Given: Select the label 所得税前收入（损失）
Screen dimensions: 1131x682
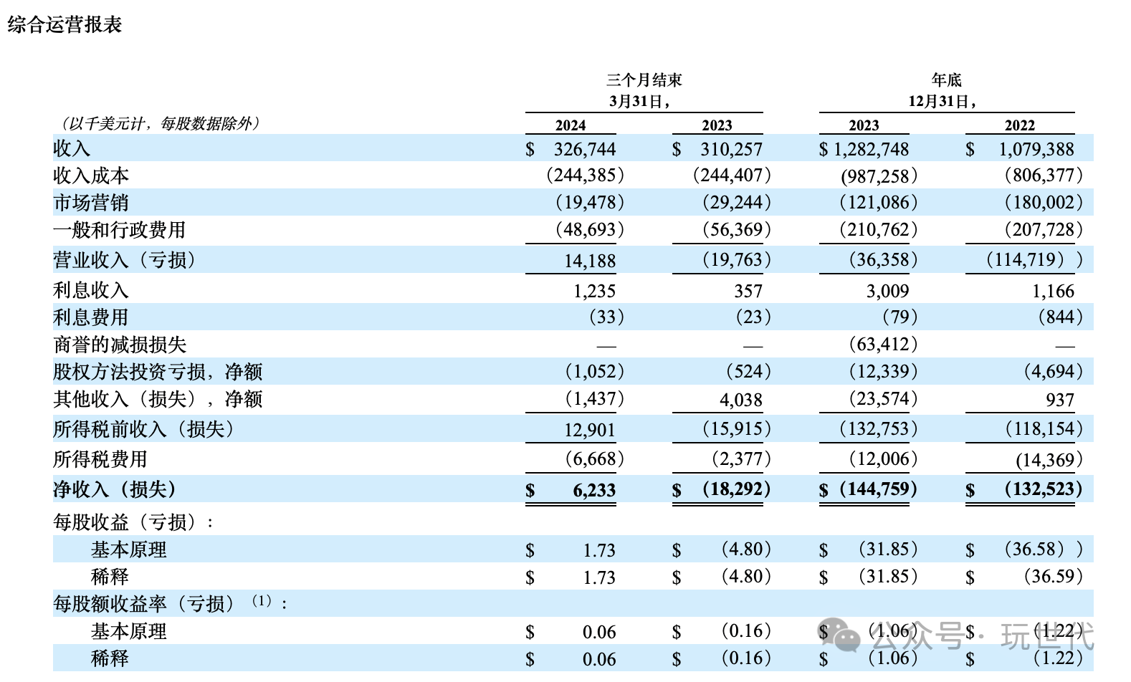Looking at the screenshot, I should 144,429.
